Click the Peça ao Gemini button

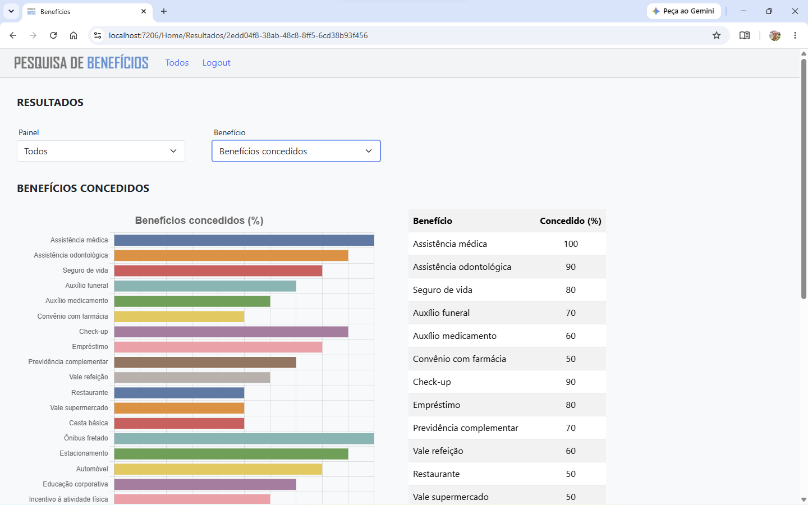click(683, 11)
